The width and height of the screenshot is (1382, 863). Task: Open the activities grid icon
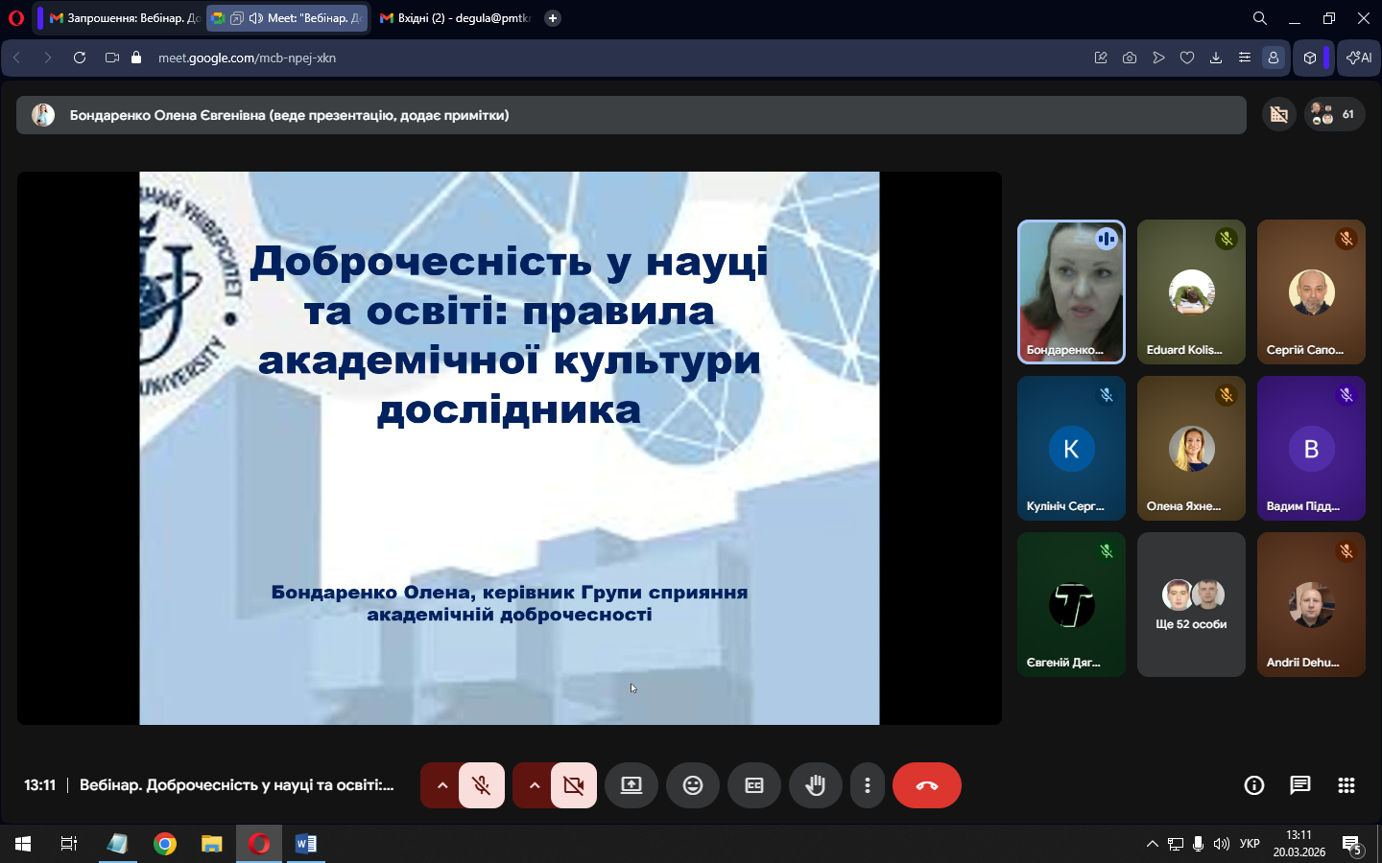pyautogui.click(x=1346, y=785)
